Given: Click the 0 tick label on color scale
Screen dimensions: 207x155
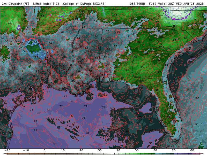Looking at the screenshot, I should coord(44,150).
